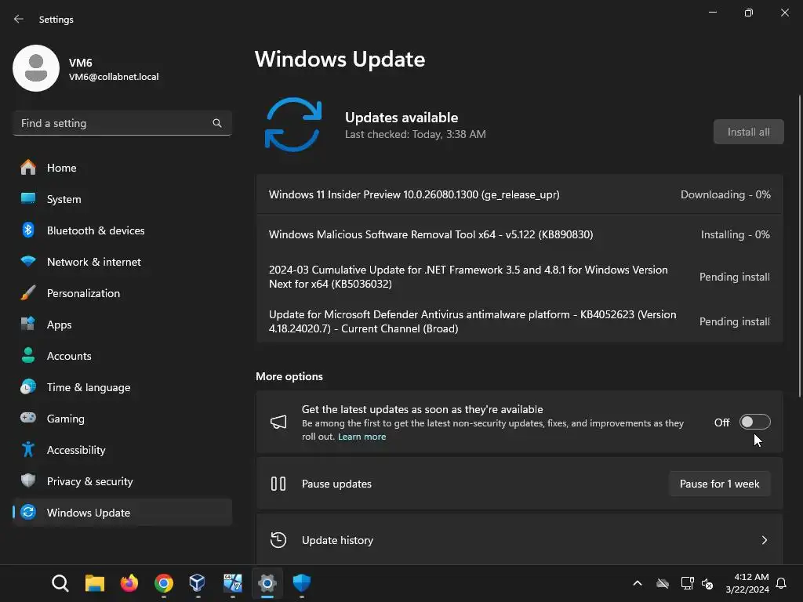Go to Gaming settings
803x602 pixels.
[122, 419]
